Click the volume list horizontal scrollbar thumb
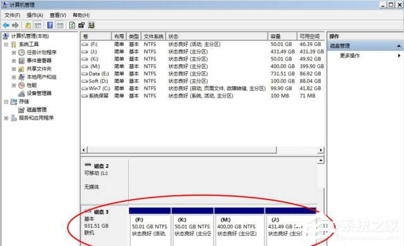 pos(182,150)
